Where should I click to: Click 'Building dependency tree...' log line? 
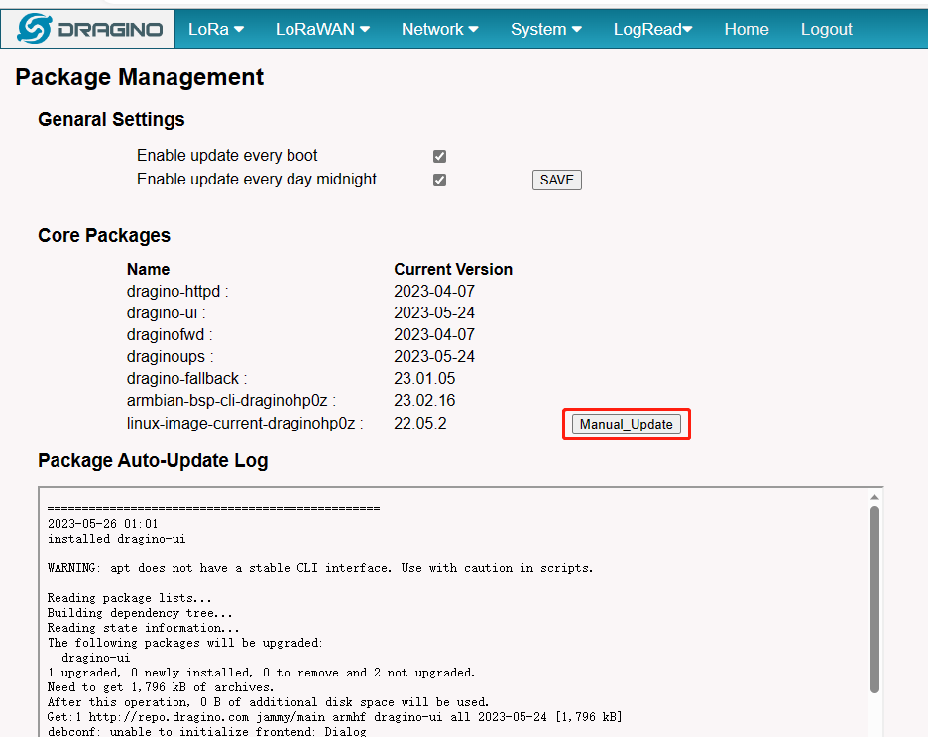pos(140,613)
